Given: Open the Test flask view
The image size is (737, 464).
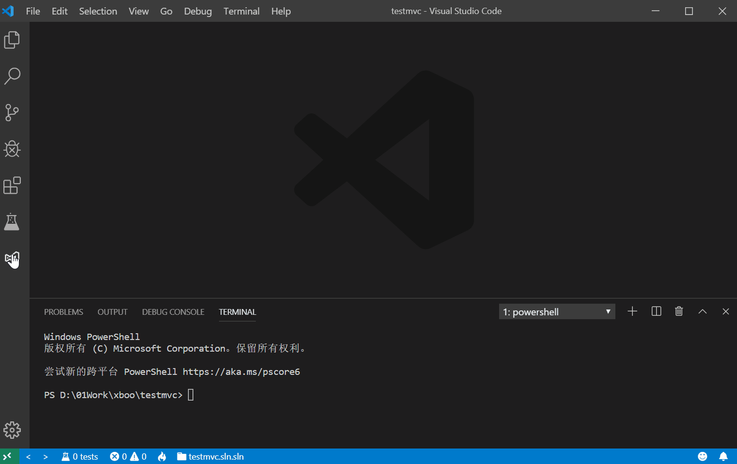Looking at the screenshot, I should point(12,222).
